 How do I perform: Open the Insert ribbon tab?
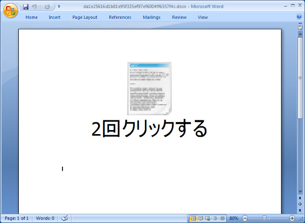click(x=54, y=17)
